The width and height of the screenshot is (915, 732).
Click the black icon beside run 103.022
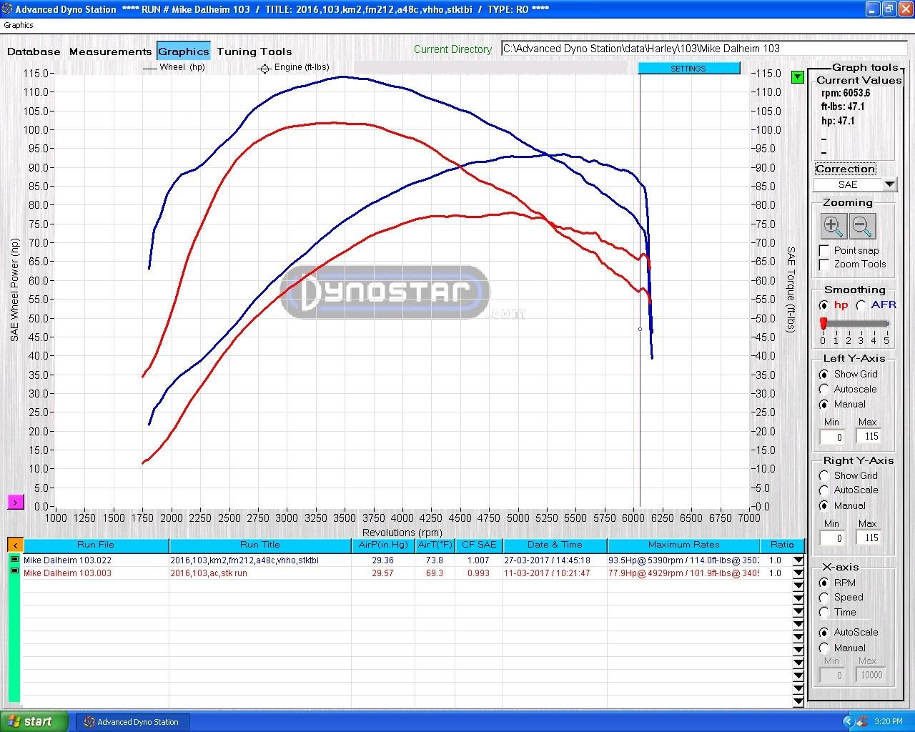tap(14, 560)
